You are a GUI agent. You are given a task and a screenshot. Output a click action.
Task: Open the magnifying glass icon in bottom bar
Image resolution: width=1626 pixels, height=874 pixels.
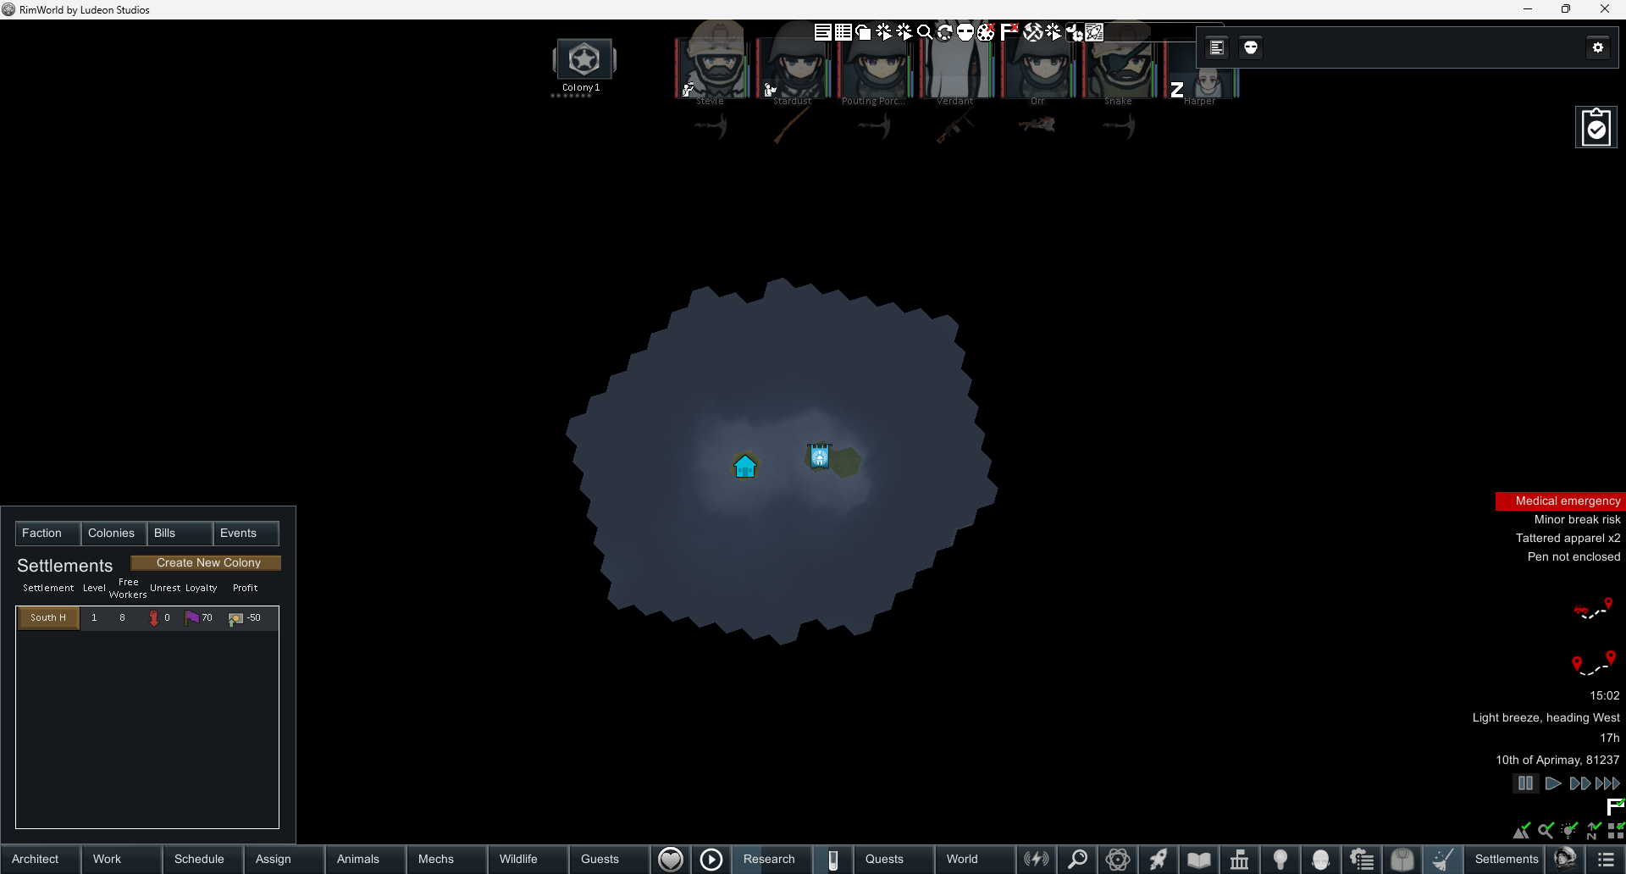(1077, 859)
